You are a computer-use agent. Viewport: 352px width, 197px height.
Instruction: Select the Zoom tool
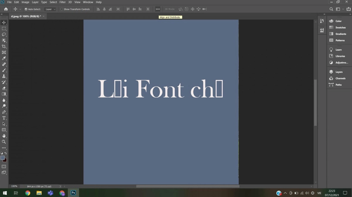(x=4, y=142)
